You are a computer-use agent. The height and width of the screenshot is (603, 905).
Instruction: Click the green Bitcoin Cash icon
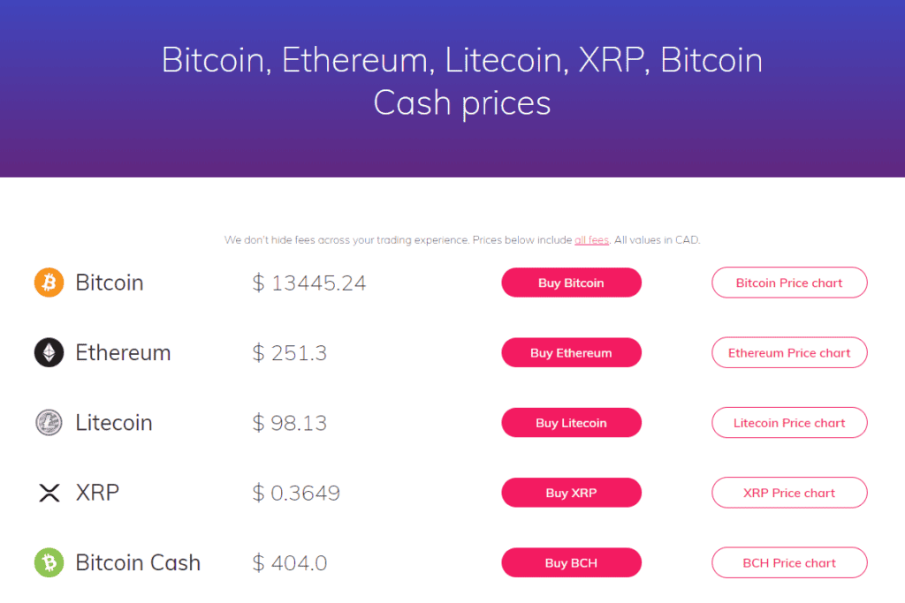coord(49,562)
